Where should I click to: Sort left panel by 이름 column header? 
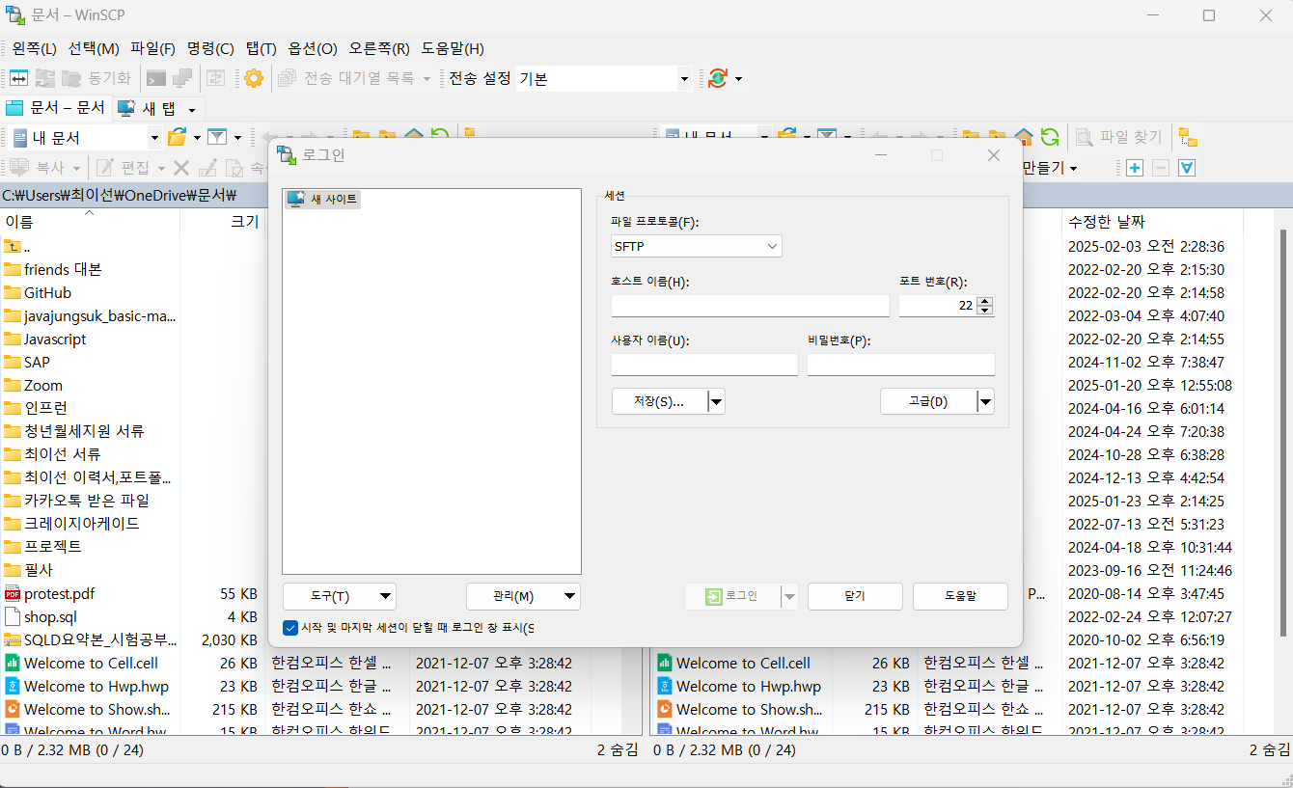click(90, 222)
